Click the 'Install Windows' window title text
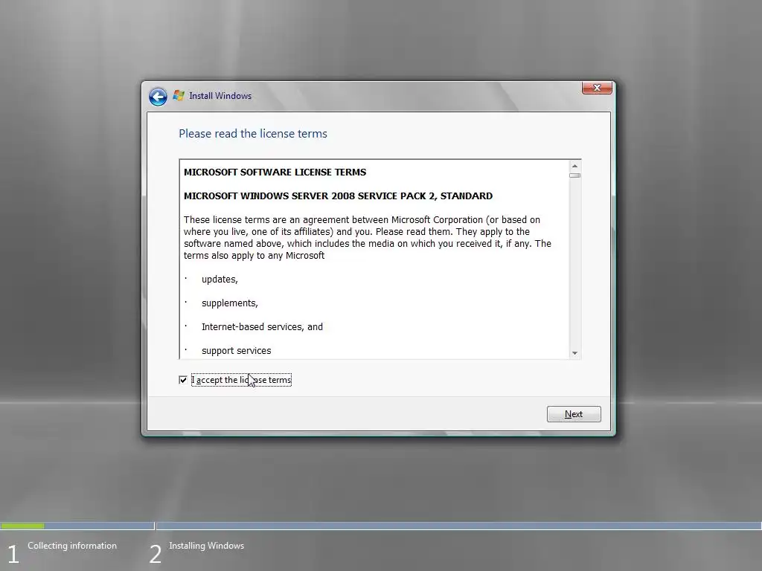 pyautogui.click(x=220, y=96)
